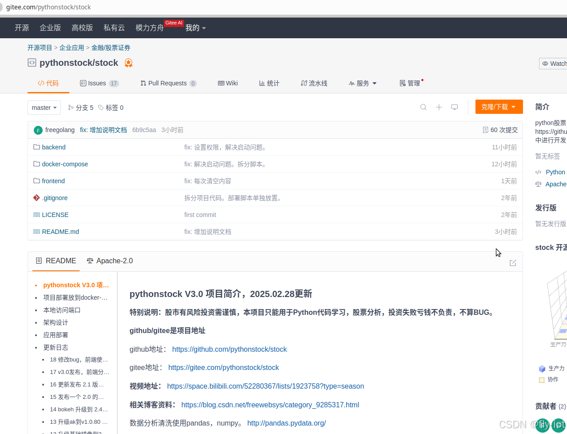Switch to the 代码 tab
567x434 pixels.
point(48,83)
